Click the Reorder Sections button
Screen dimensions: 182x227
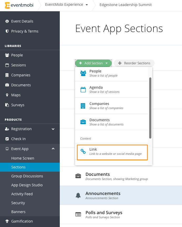tap(134, 63)
